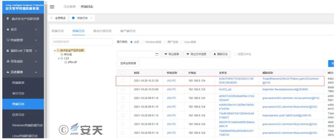Screen dimensions: 336x139
Task: Collapse the 123 tree node arrow
Action: coord(58,58)
